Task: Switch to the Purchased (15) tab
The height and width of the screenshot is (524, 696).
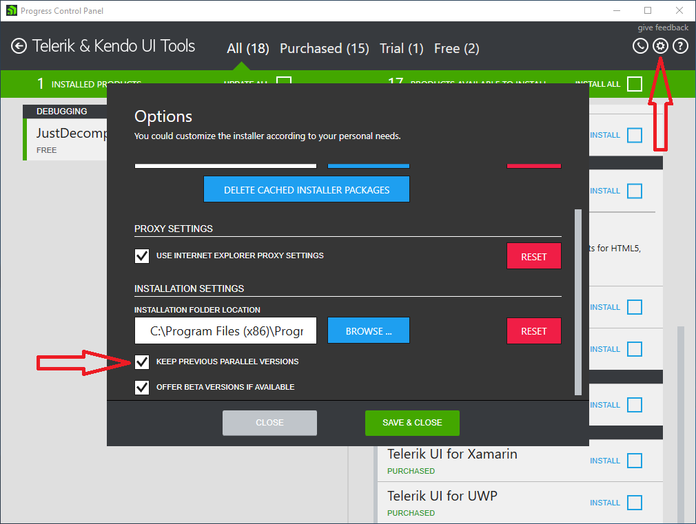Action: click(x=325, y=48)
